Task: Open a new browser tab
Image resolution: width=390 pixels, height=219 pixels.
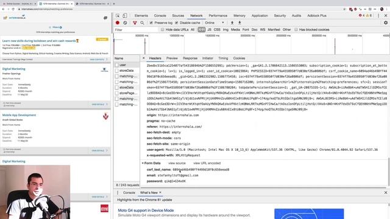Action: (x=114, y=4)
